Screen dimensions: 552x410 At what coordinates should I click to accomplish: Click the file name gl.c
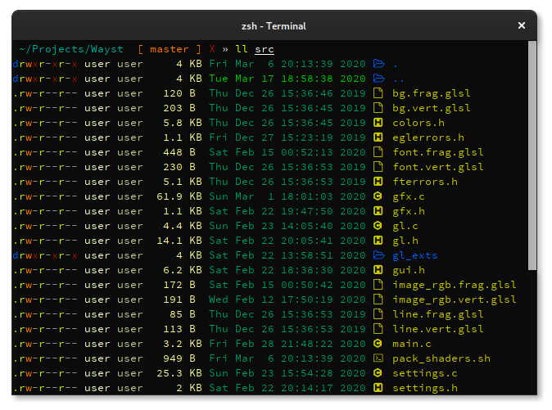[405, 227]
